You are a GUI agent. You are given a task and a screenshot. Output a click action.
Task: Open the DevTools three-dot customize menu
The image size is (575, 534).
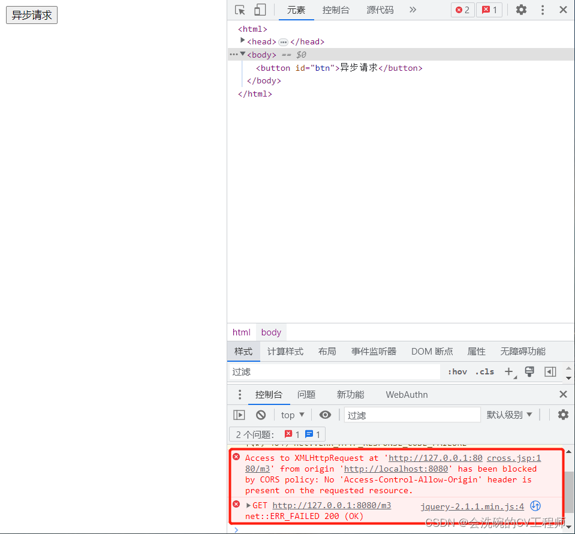543,10
